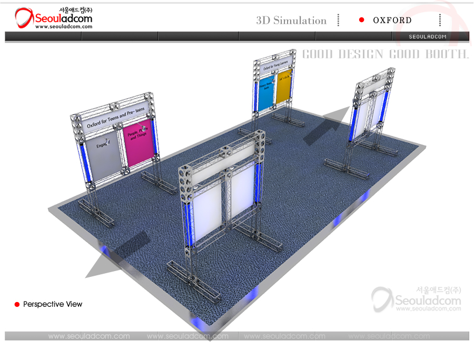Click the "Oxford for Teens and Pre-teens" banner
Image resolution: width=474 pixels, height=342 pixels.
tap(116, 117)
